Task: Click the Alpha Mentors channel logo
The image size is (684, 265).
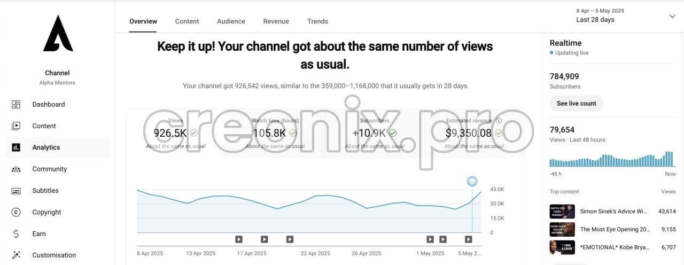Action: click(x=58, y=33)
